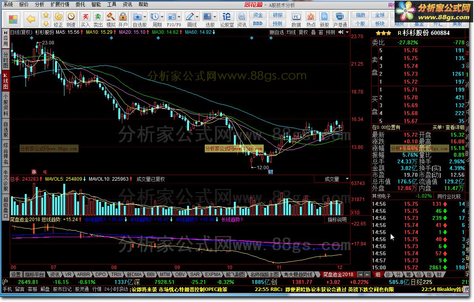Click the 同行业比较 link
This screenshot has width=474, height=302.
click(449, 196)
